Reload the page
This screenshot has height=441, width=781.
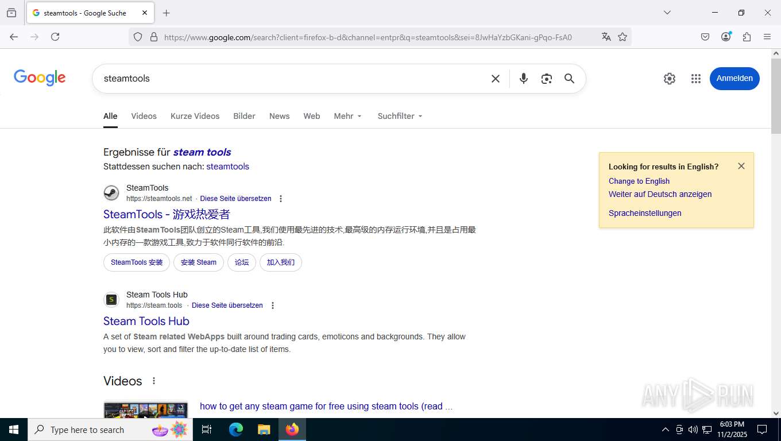tap(55, 37)
